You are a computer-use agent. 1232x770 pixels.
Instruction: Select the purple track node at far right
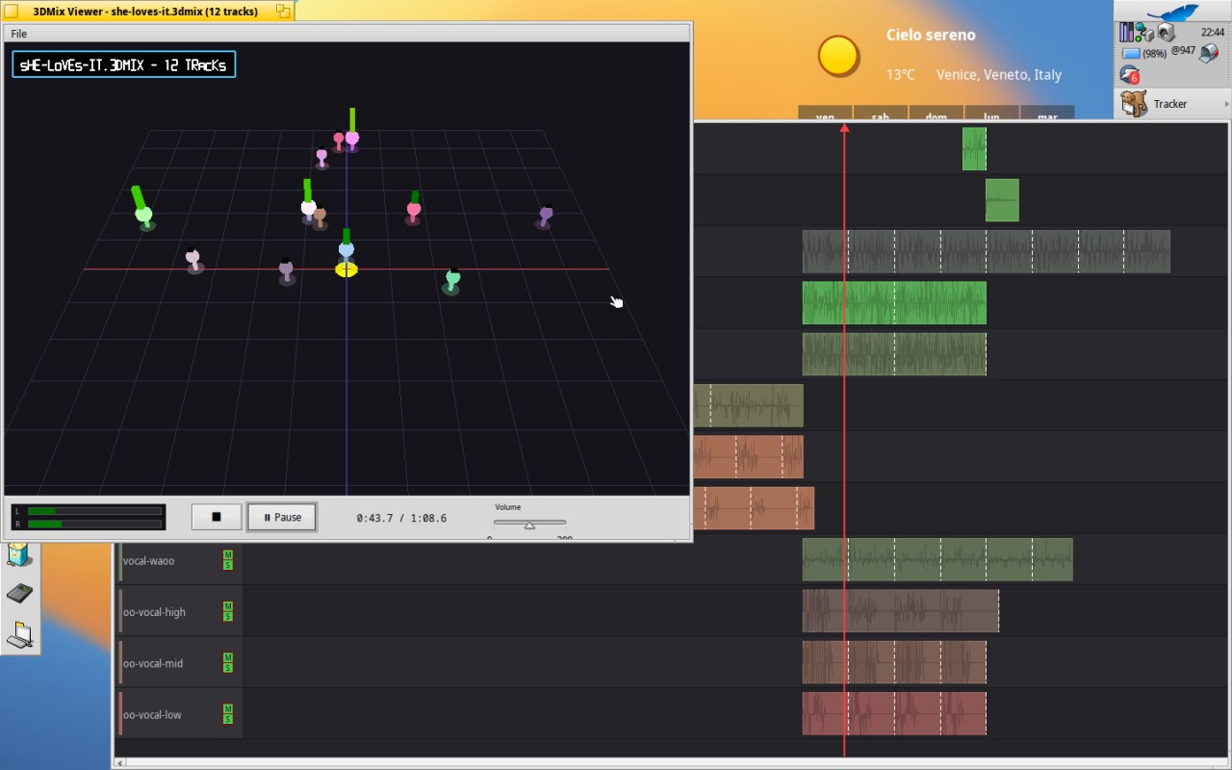click(x=545, y=216)
